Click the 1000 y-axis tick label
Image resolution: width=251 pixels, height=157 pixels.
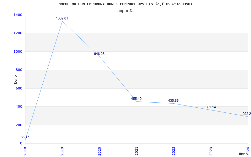18,51
